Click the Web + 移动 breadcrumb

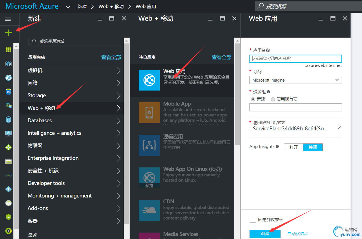[x=111, y=6]
